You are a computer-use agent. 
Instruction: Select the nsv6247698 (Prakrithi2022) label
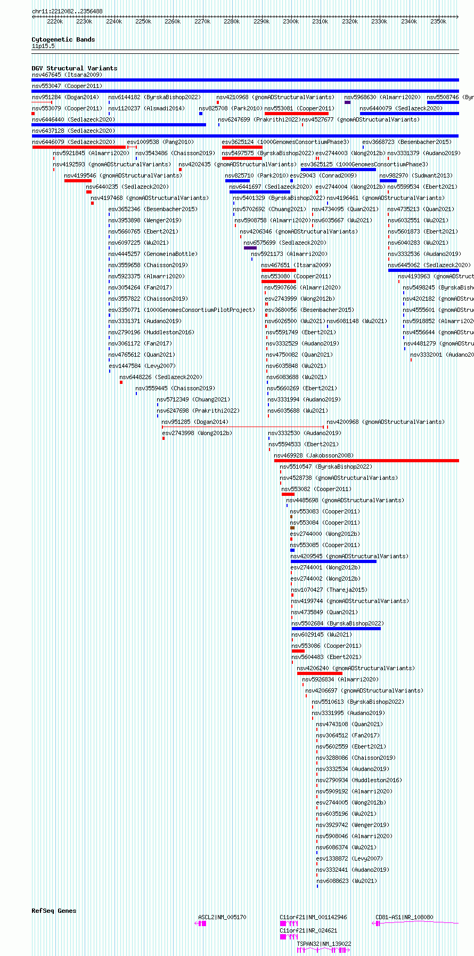[x=198, y=411]
